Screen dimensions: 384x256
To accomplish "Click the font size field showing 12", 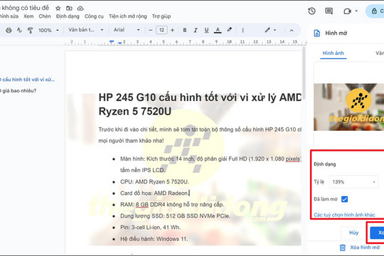I will 161,30.
